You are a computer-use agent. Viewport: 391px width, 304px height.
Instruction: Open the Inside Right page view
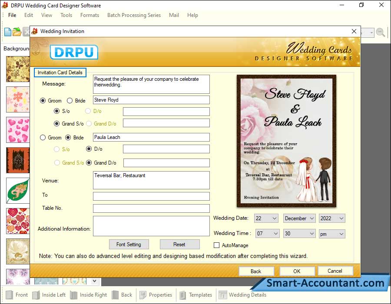tap(89, 295)
